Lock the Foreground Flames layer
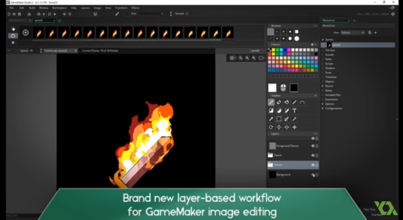Viewport: 403px width, 220px height. (x=317, y=146)
